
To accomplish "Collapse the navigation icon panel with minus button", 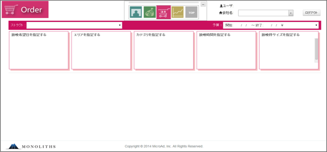I will tap(203, 4).
